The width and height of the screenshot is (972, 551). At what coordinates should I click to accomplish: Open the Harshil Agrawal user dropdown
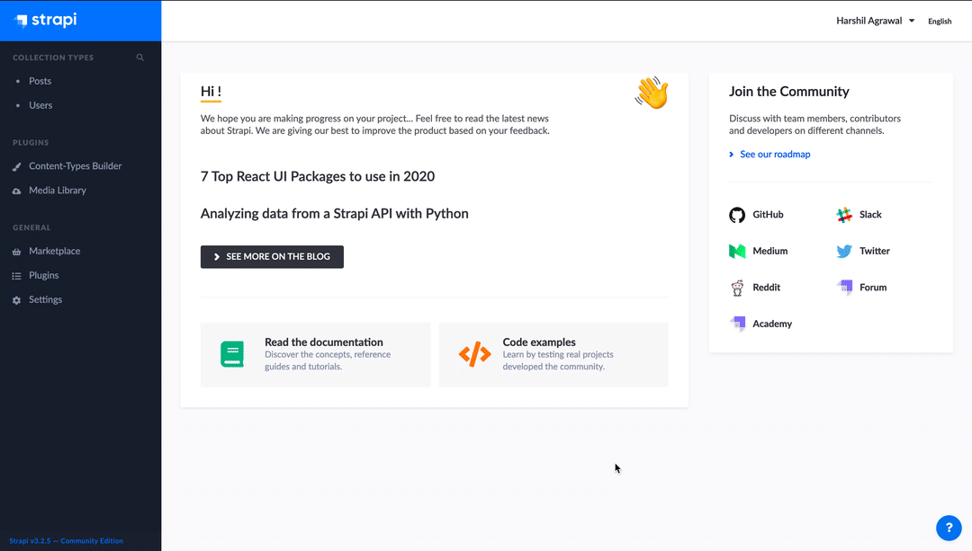coord(875,21)
